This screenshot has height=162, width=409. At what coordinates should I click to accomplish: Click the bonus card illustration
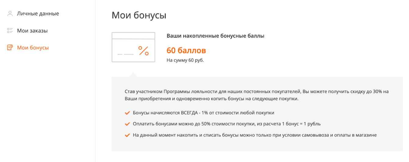click(x=133, y=47)
